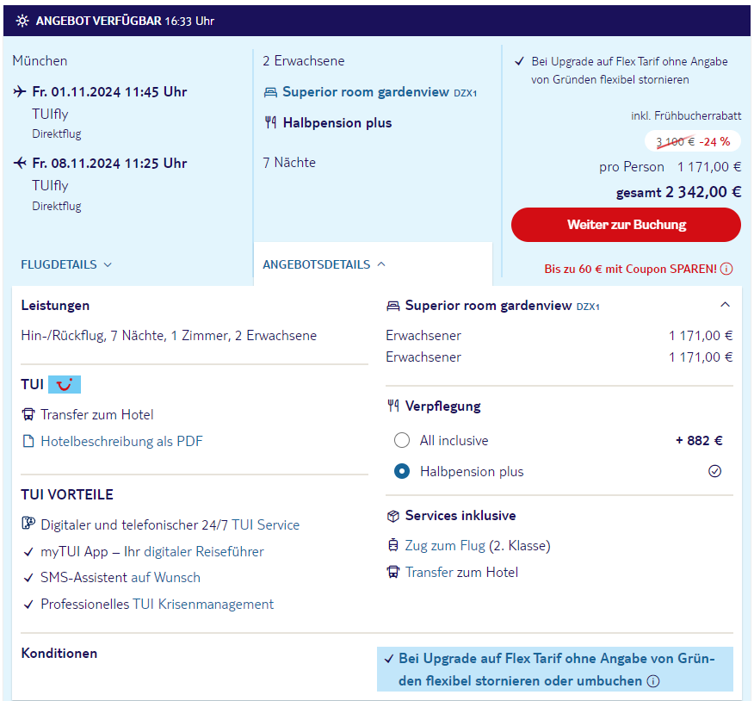Open the TUI Service link

pyautogui.click(x=265, y=524)
